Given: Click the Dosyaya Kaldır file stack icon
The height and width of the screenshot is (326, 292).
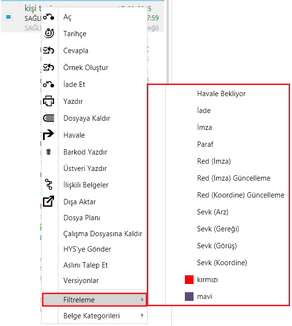Looking at the screenshot, I should click(x=48, y=118).
